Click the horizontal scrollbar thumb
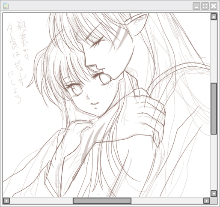 click(102, 201)
